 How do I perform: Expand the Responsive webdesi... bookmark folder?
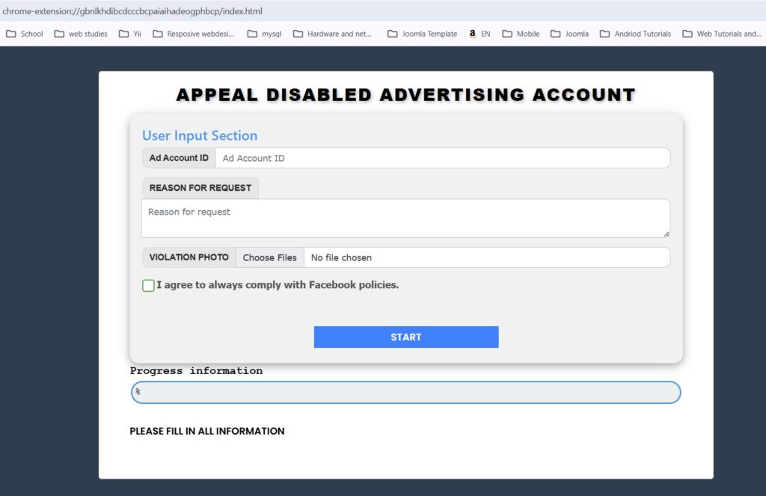[x=193, y=34]
